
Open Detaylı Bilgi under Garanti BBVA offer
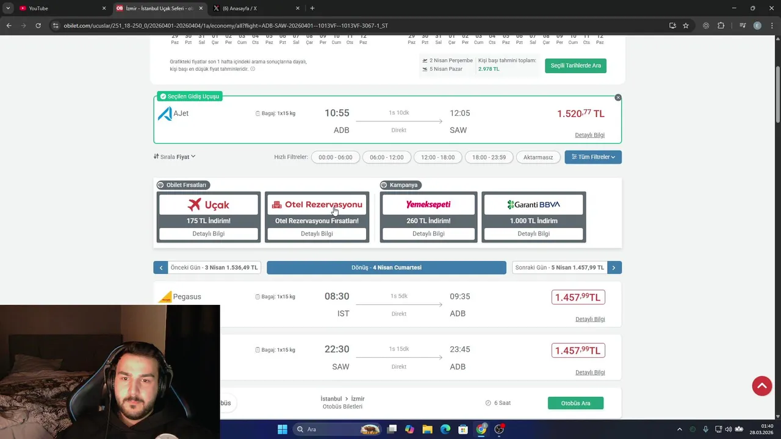tap(533, 234)
